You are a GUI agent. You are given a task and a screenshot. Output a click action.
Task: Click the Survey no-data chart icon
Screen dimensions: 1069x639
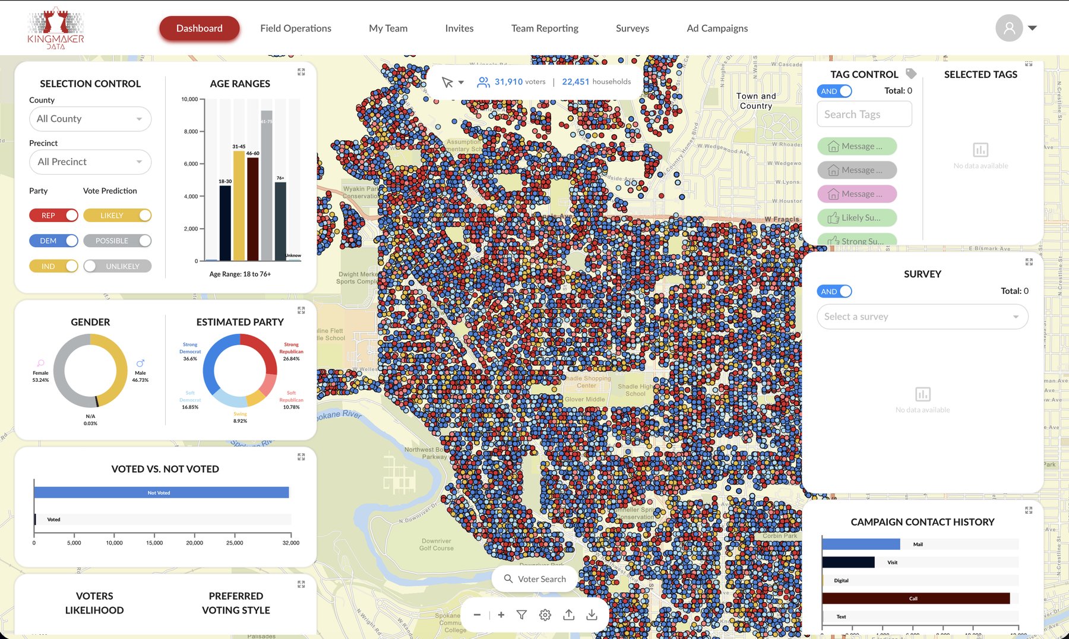922,394
